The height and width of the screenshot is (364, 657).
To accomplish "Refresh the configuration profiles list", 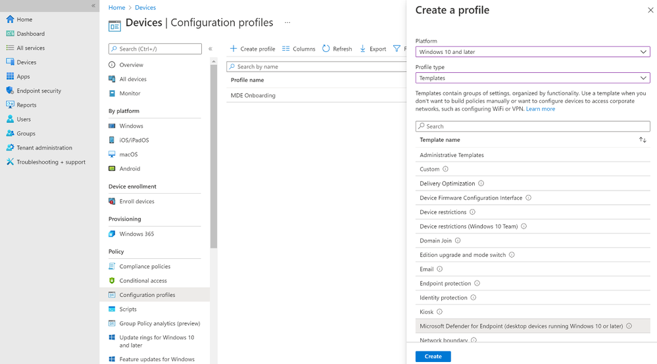I will click(337, 49).
